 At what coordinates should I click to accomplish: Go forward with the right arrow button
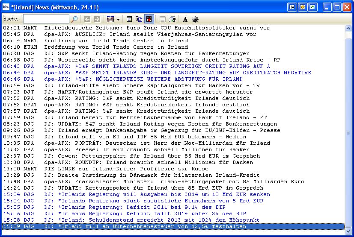[97, 19]
